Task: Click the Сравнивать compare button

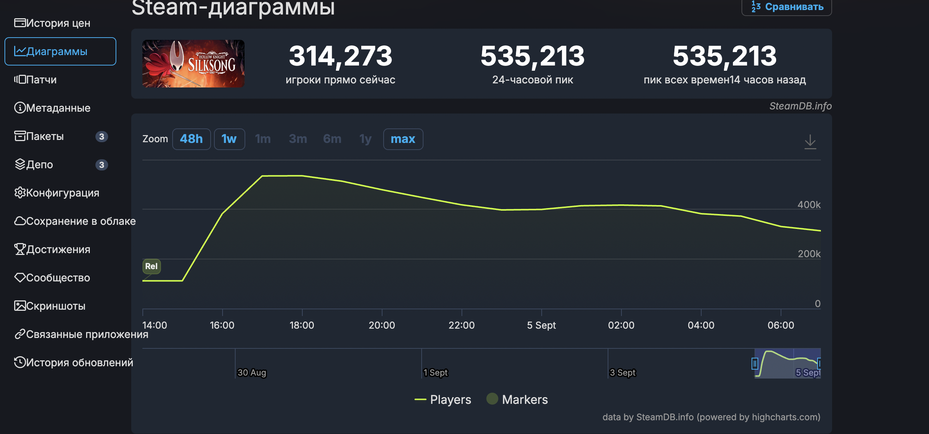Action: (787, 7)
